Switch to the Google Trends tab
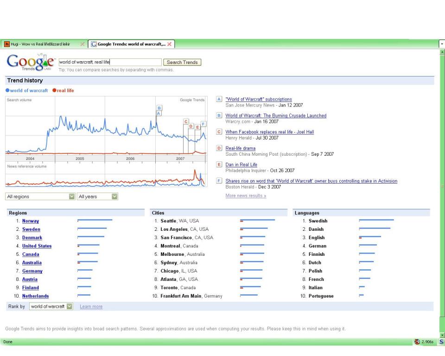The image size is (445, 356). point(131,44)
